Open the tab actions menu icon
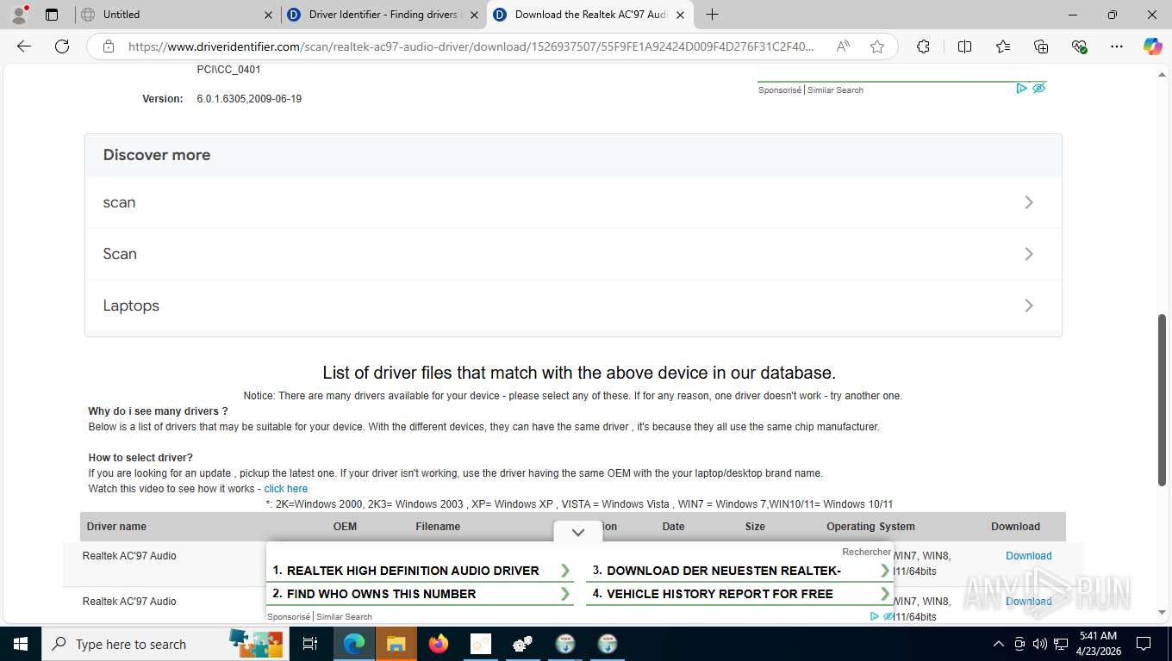The width and height of the screenshot is (1172, 661). click(52, 15)
